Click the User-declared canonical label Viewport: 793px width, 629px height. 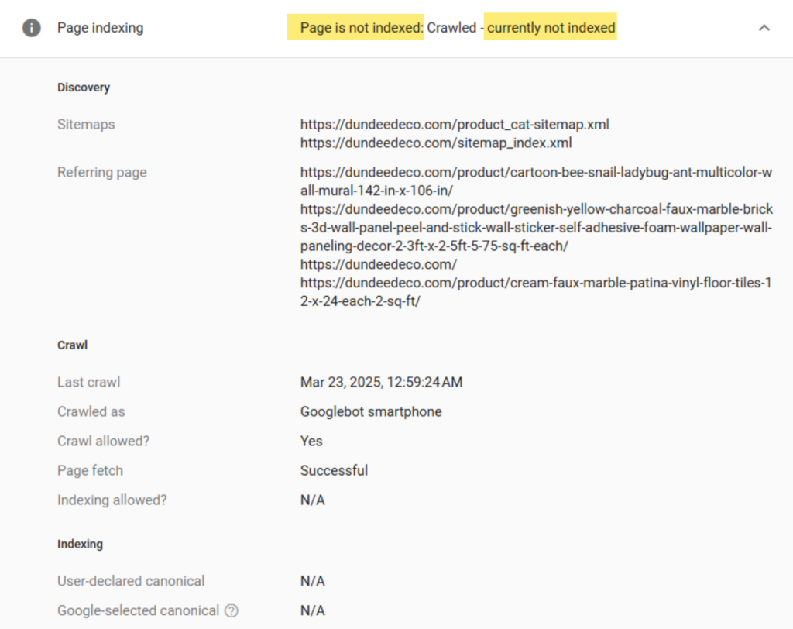pos(131,581)
